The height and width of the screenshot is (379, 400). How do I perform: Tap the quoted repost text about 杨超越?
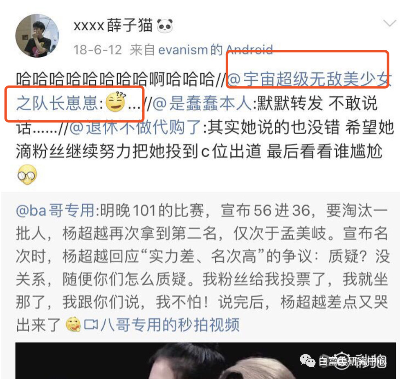[x=202, y=268]
